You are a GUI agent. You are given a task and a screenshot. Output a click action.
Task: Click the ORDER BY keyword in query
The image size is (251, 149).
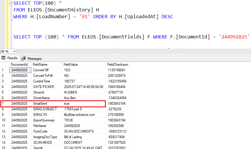coord(105,17)
